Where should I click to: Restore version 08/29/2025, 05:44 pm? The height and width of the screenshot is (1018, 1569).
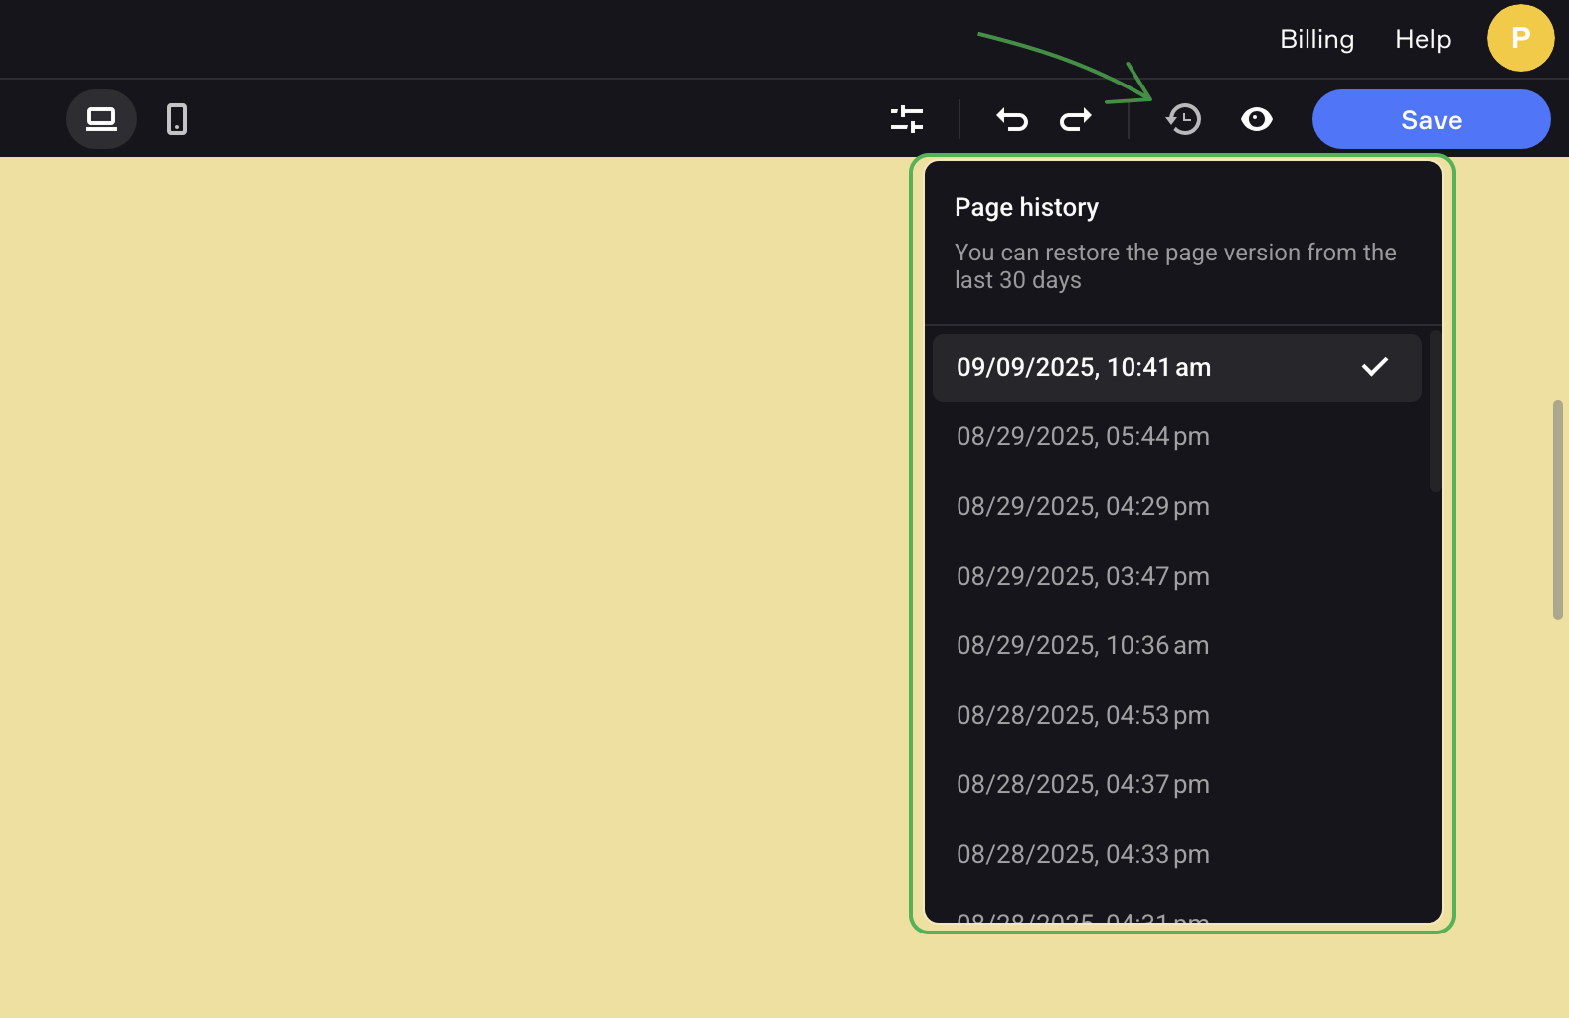[x=1083, y=437]
